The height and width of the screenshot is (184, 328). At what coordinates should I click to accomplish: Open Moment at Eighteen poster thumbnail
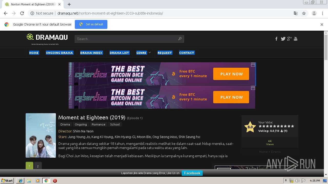pyautogui.click(x=41, y=135)
